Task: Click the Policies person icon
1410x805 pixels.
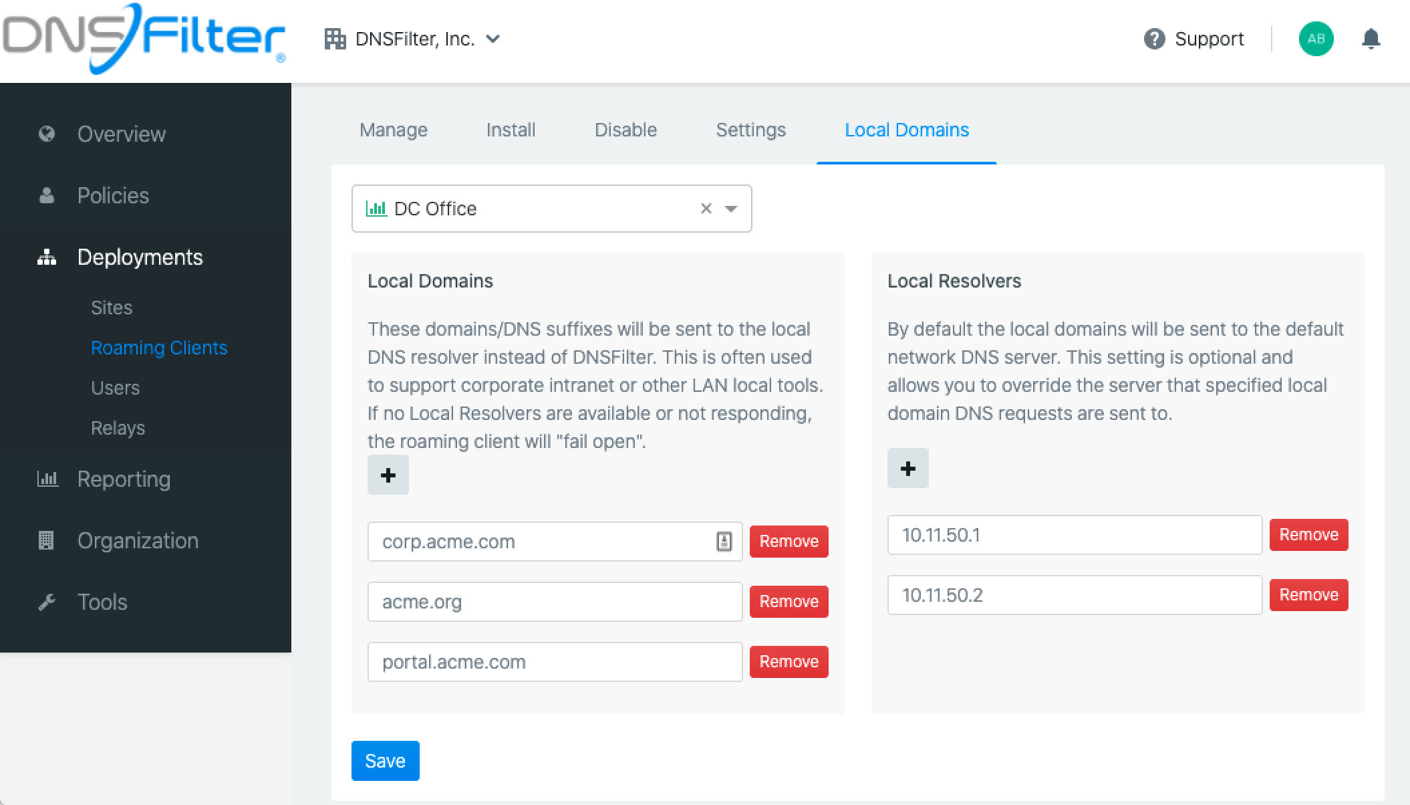Action: [x=47, y=195]
